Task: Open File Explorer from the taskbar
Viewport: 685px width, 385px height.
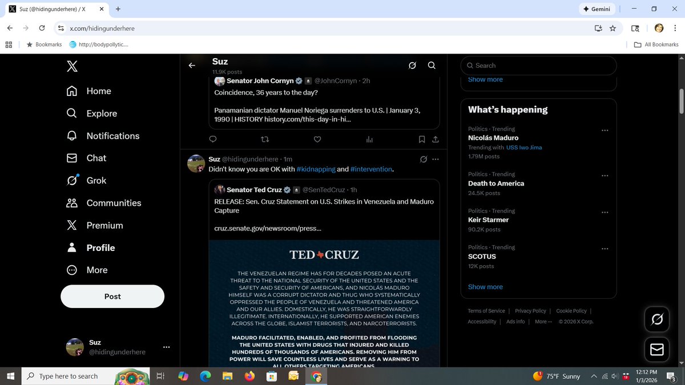Action: [x=227, y=376]
